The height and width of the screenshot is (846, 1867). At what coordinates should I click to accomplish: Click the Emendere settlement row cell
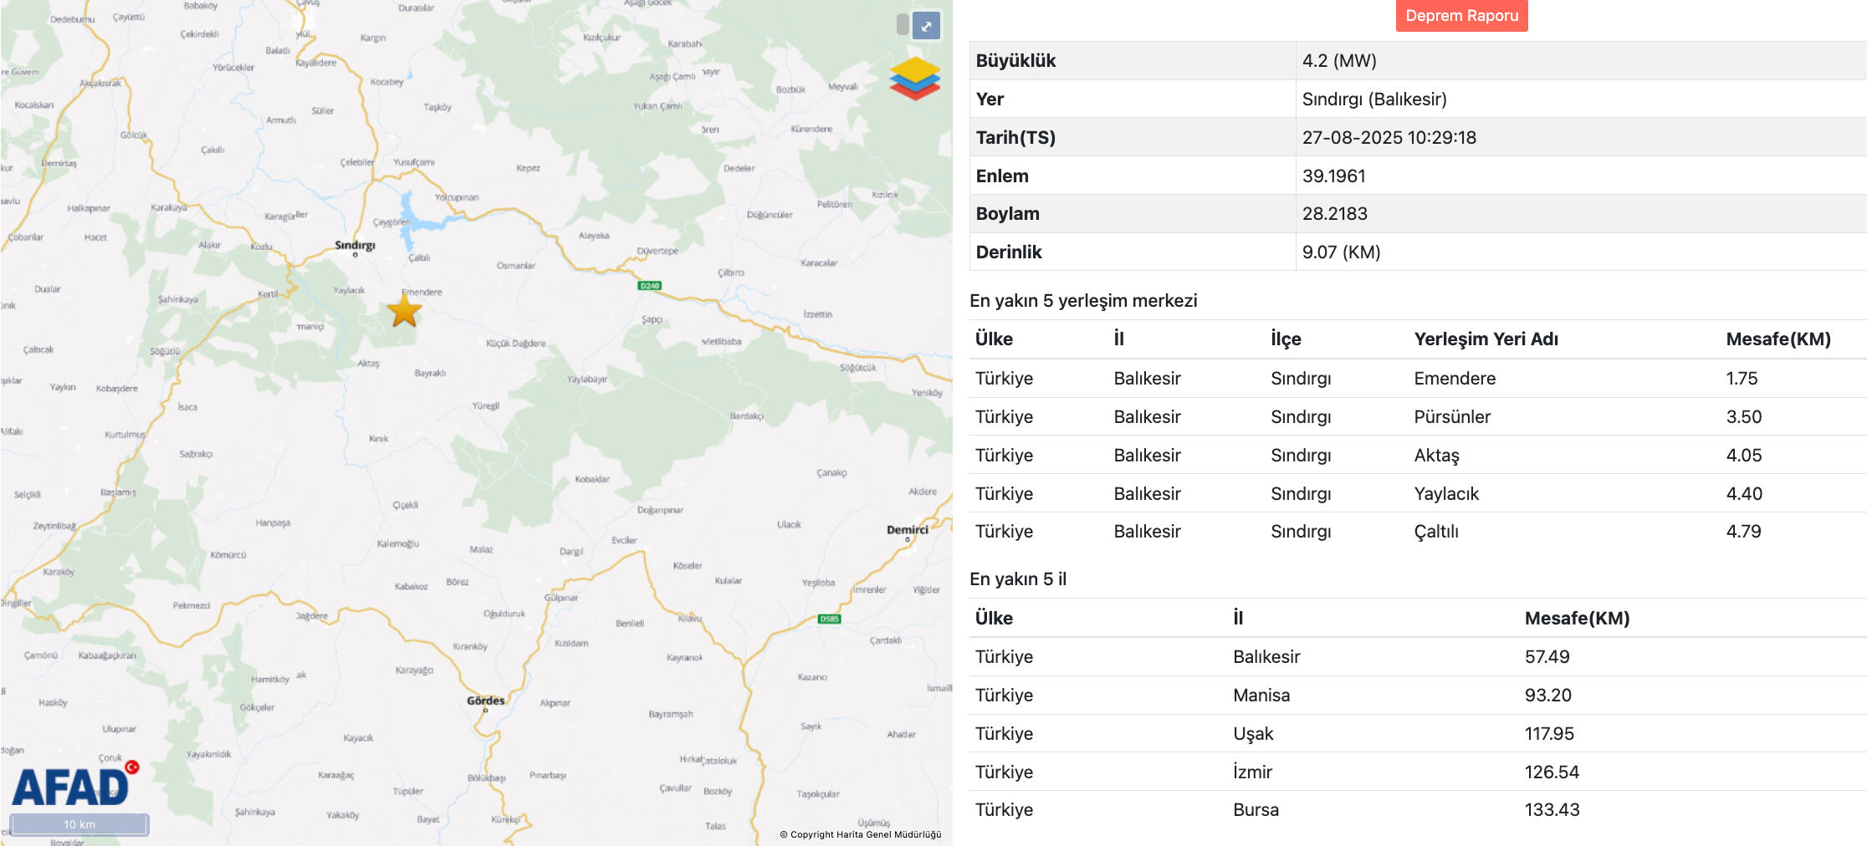click(x=1455, y=379)
